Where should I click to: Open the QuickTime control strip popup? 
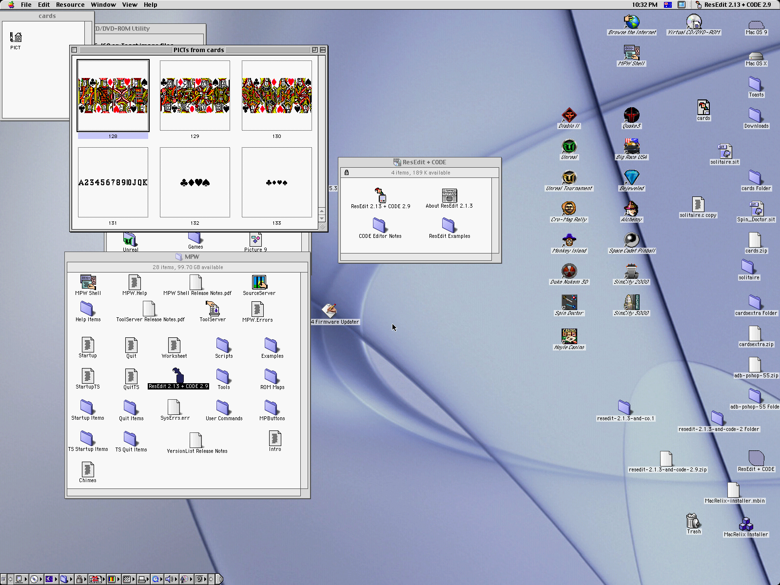tap(157, 579)
